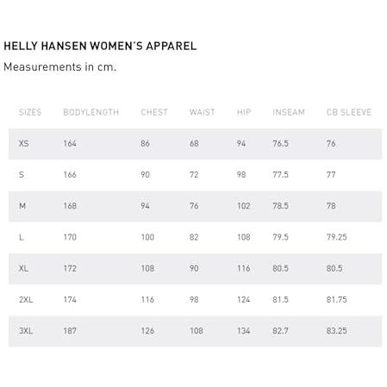Viewport: 387px width, 387px height.
Task: Click the L size row label
Action: coord(22,237)
